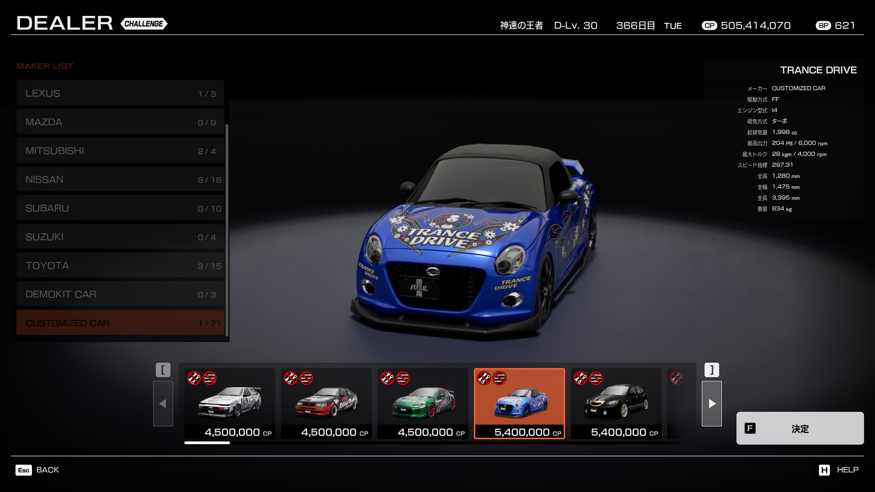This screenshot has height=492, width=875.
Task: Select NISSAN in maker list
Action: click(x=120, y=179)
